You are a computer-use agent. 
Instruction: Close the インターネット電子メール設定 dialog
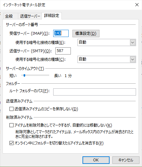pos(137,5)
